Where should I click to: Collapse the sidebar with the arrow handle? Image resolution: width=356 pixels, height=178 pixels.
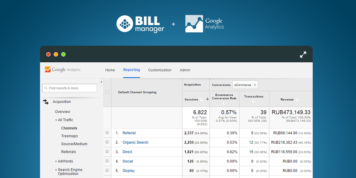[x=101, y=82]
